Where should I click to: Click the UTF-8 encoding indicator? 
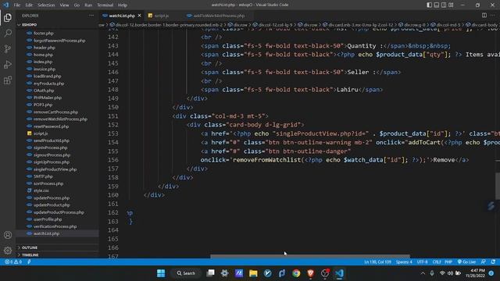click(422, 262)
